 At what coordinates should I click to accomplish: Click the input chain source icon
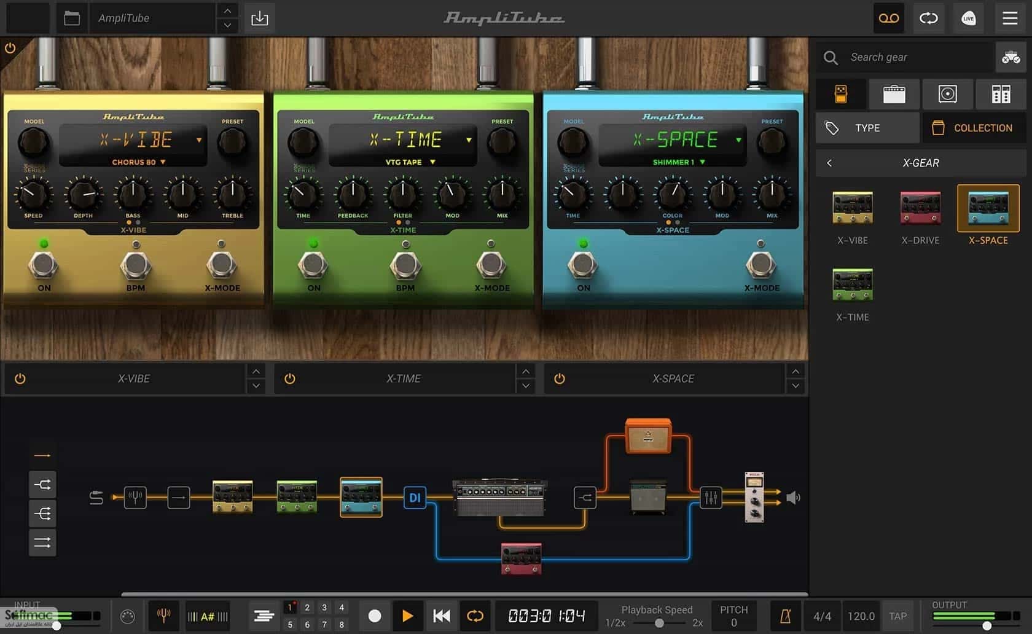[96, 497]
